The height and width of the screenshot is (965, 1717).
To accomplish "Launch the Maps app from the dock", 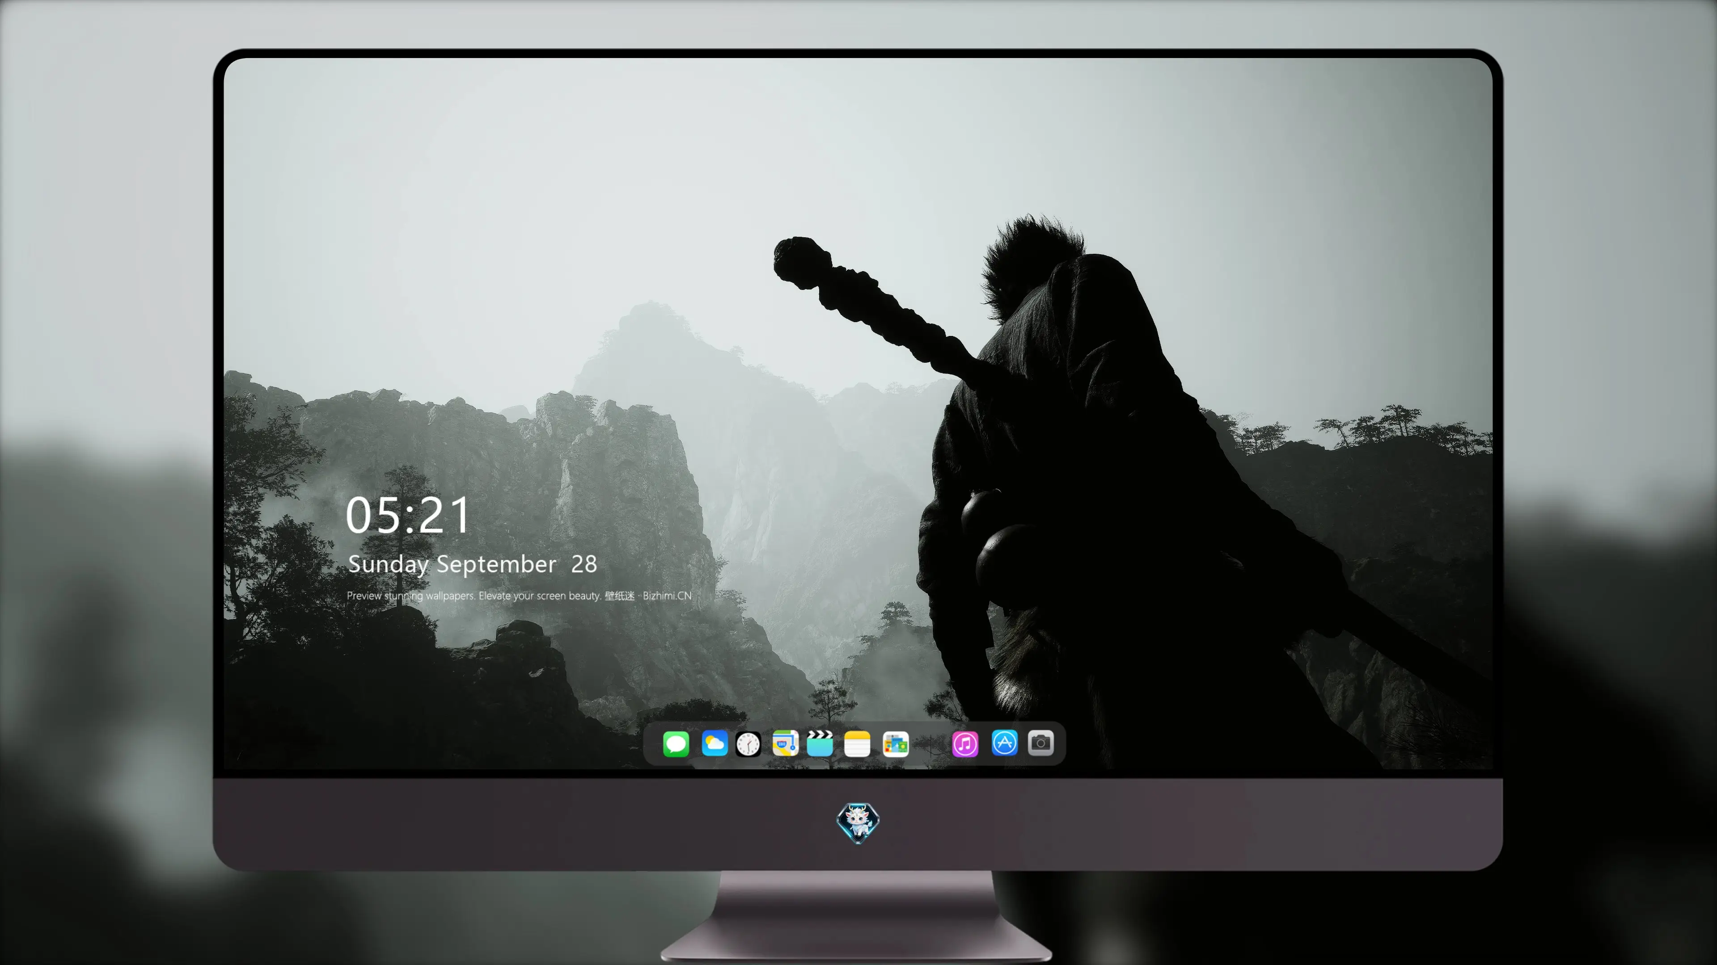I will (785, 743).
